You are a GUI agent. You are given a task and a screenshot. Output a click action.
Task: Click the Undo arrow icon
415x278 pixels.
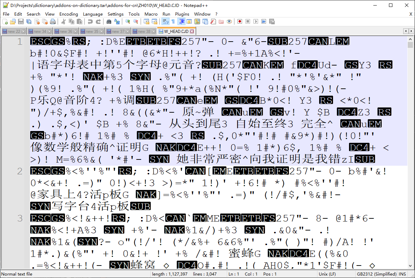pyautogui.click(x=90, y=21)
